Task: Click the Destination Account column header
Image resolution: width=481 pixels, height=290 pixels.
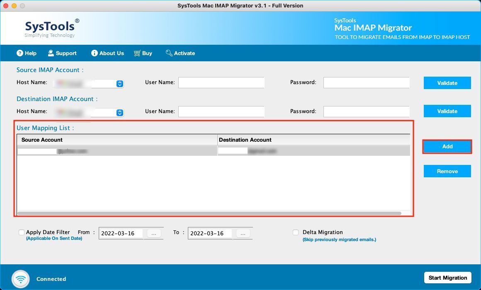Action: point(314,140)
